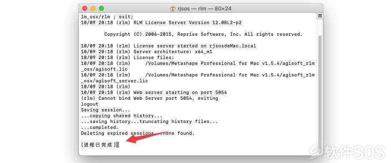Click the terminal cursor block after 进程已完成
This screenshot has height=163, width=391.
tap(117, 145)
